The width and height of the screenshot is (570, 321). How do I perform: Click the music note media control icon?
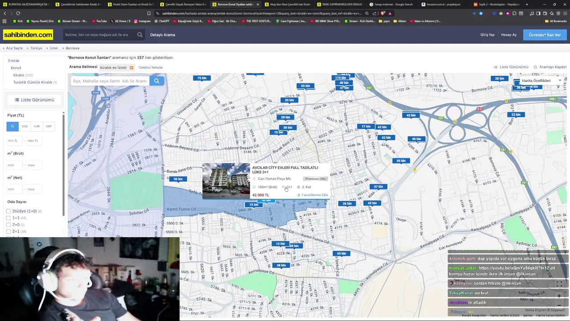pos(532,13)
